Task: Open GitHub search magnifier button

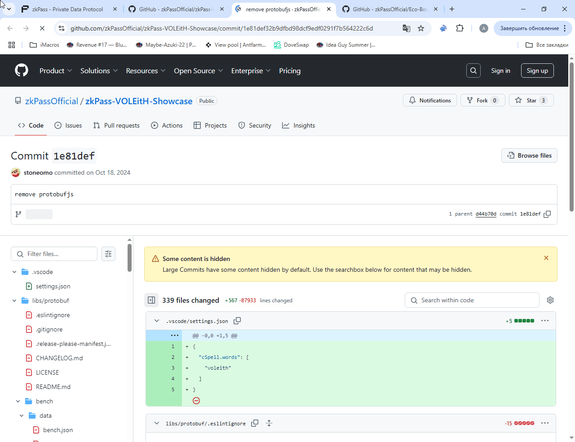Action: 473,71
